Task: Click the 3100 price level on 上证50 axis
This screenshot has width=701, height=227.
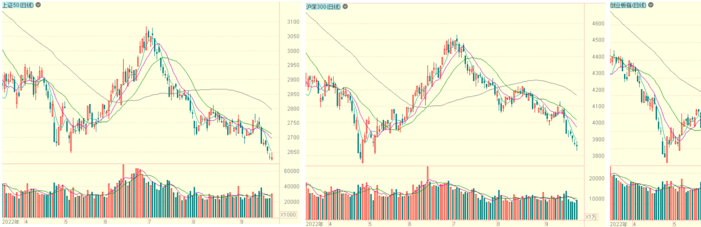Action: [293, 22]
